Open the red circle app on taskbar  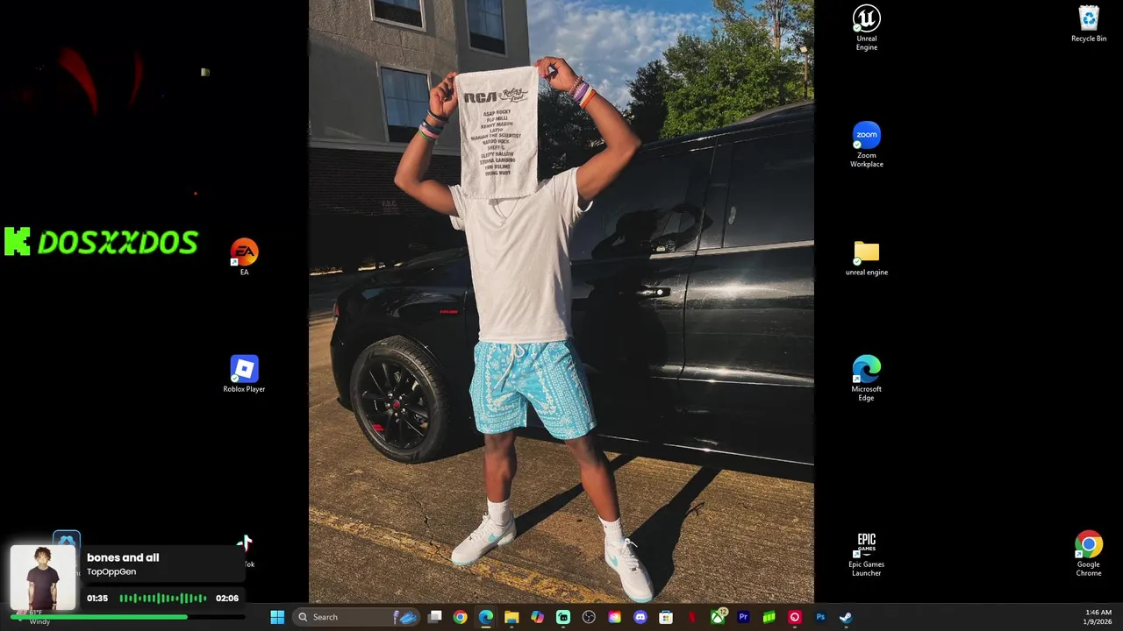[x=795, y=617]
